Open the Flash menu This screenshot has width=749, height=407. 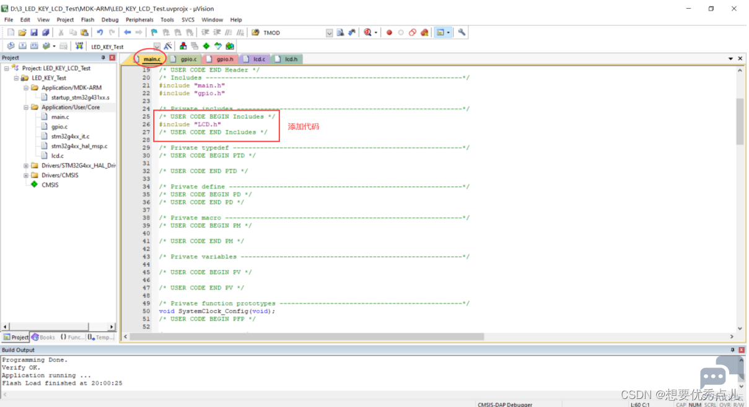87,20
